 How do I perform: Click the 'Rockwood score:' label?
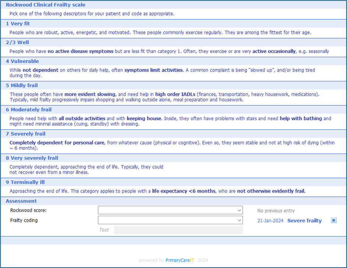click(28, 210)
